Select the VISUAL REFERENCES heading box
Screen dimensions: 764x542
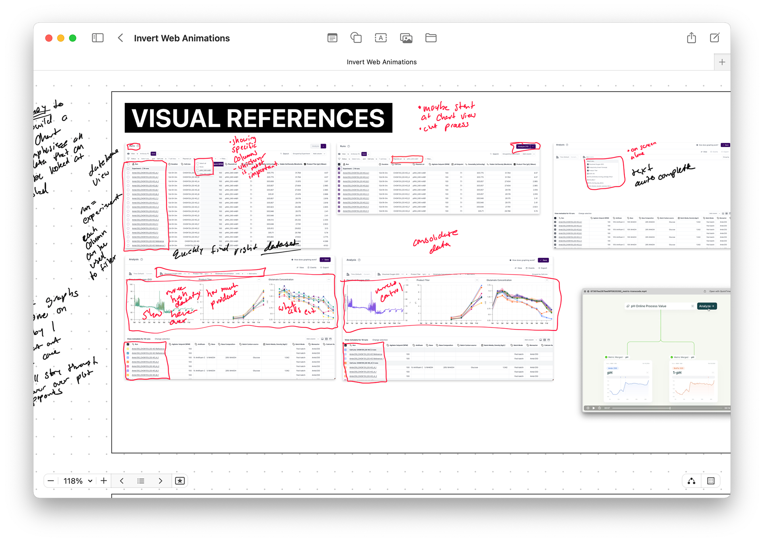tap(258, 118)
